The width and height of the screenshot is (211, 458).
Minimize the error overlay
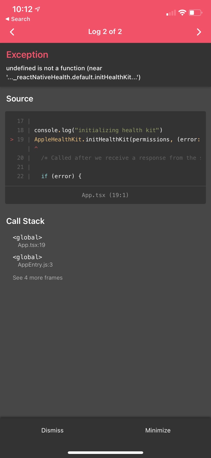[x=158, y=430]
